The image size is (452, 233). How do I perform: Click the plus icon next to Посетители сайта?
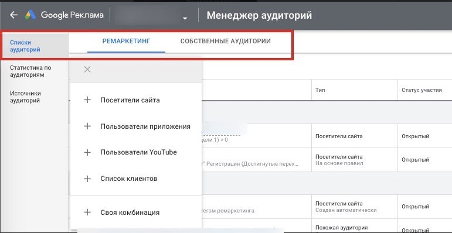pos(87,100)
